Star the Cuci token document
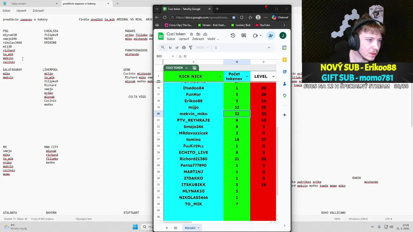Screen dimensions: 413x232 click(191, 34)
